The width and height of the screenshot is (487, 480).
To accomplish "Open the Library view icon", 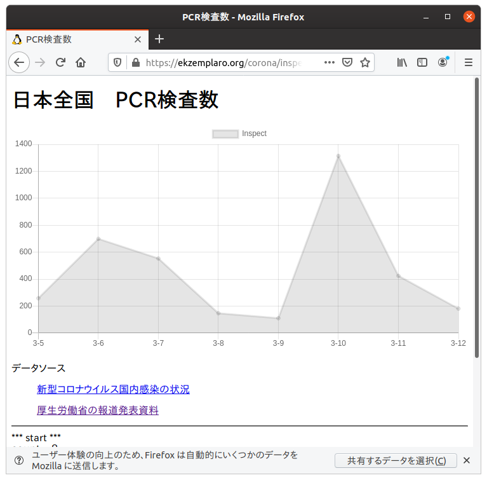I will coord(402,62).
